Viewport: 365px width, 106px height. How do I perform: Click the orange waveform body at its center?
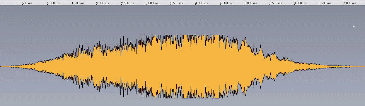pyautogui.click(x=182, y=66)
